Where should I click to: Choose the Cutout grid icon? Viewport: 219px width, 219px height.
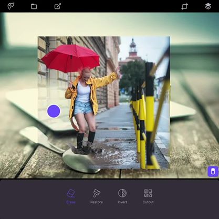point(148,193)
